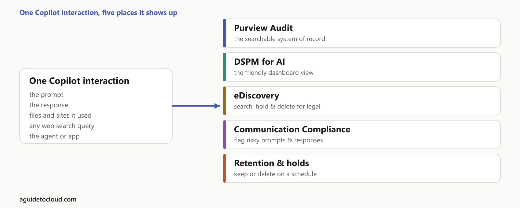Click 'the agent or app' line
Viewport: 520px width, 208px height.
tap(54, 136)
